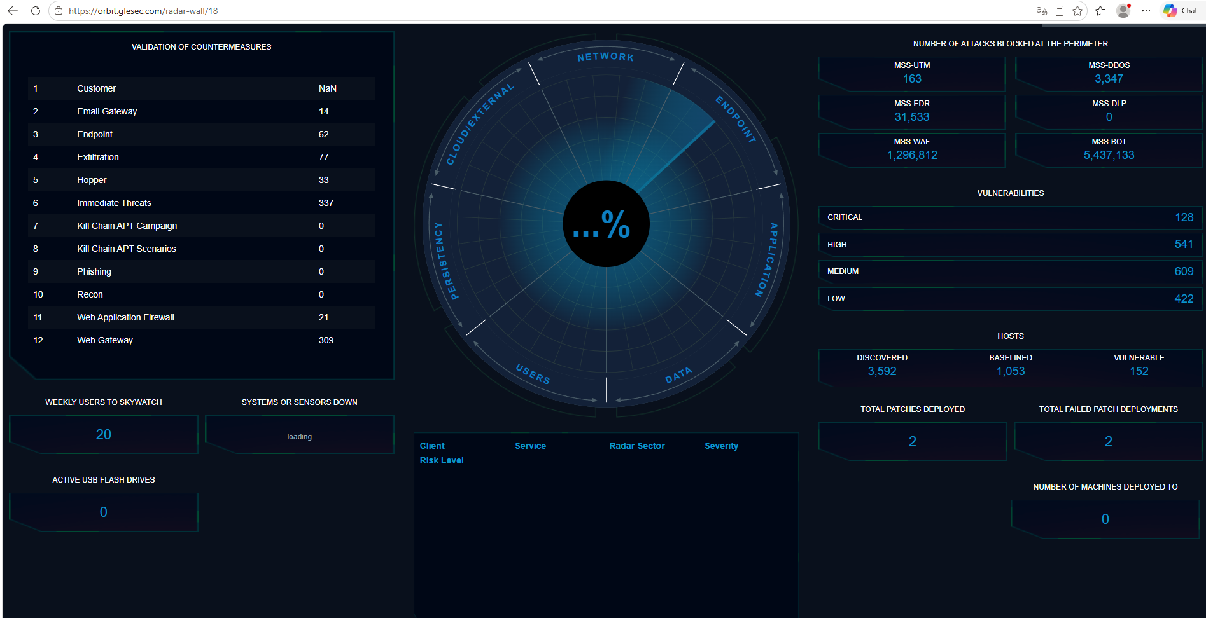Click the VULNERABLE hosts value 152

1139,371
